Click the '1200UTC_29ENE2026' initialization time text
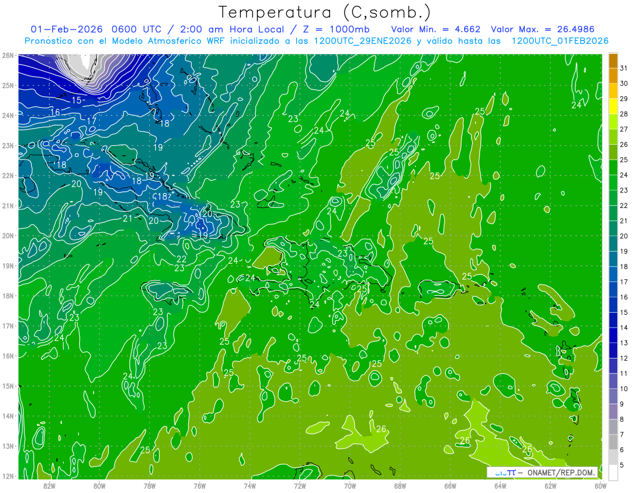638x493 pixels. point(363,41)
